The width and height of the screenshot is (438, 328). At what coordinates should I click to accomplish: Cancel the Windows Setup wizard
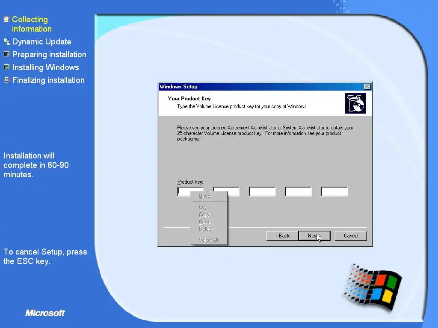(x=351, y=236)
